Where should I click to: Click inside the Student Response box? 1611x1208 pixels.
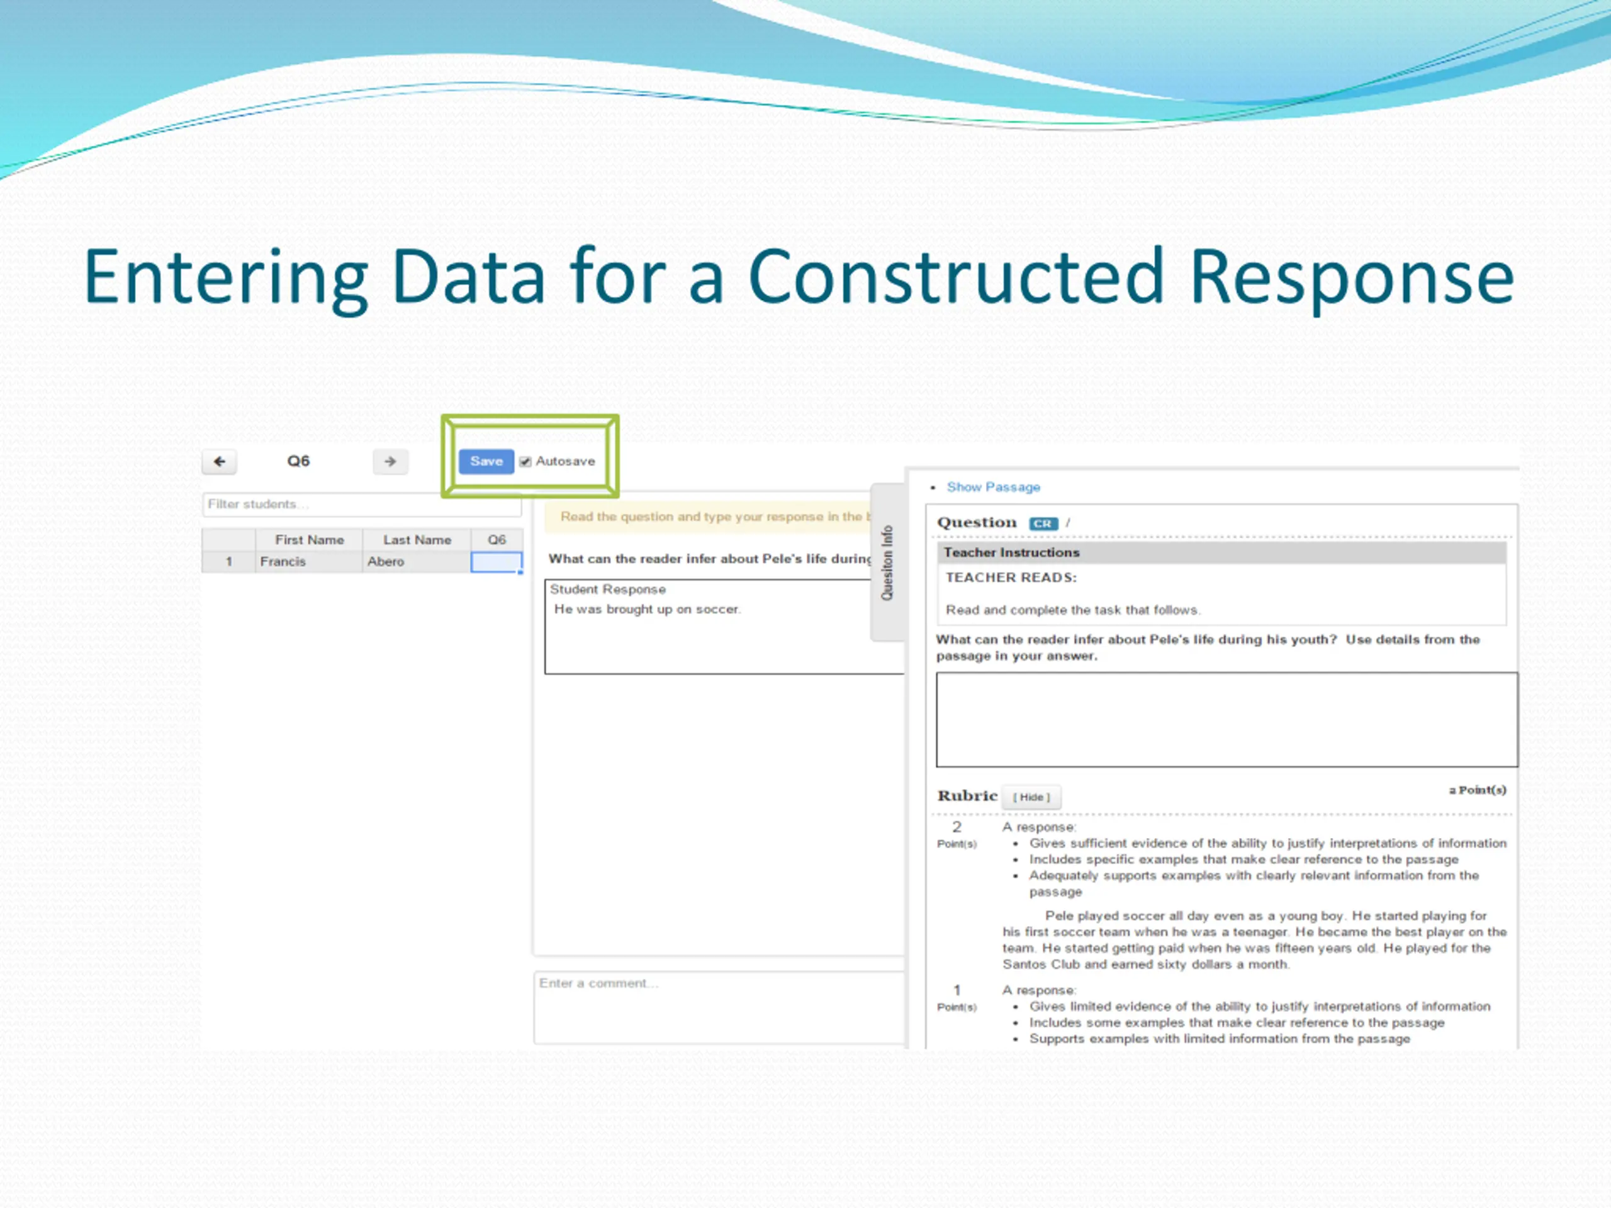click(724, 627)
